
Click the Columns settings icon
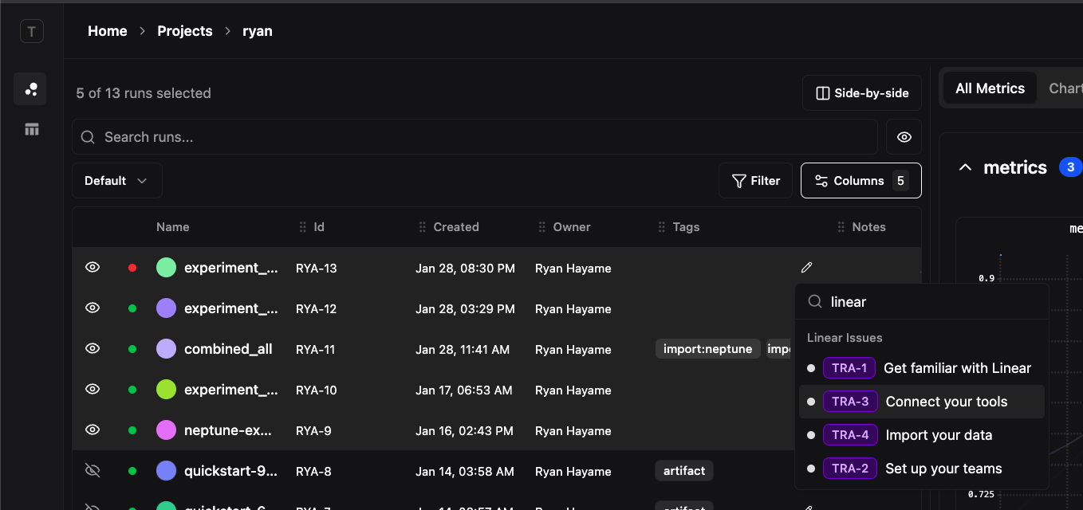tap(821, 180)
